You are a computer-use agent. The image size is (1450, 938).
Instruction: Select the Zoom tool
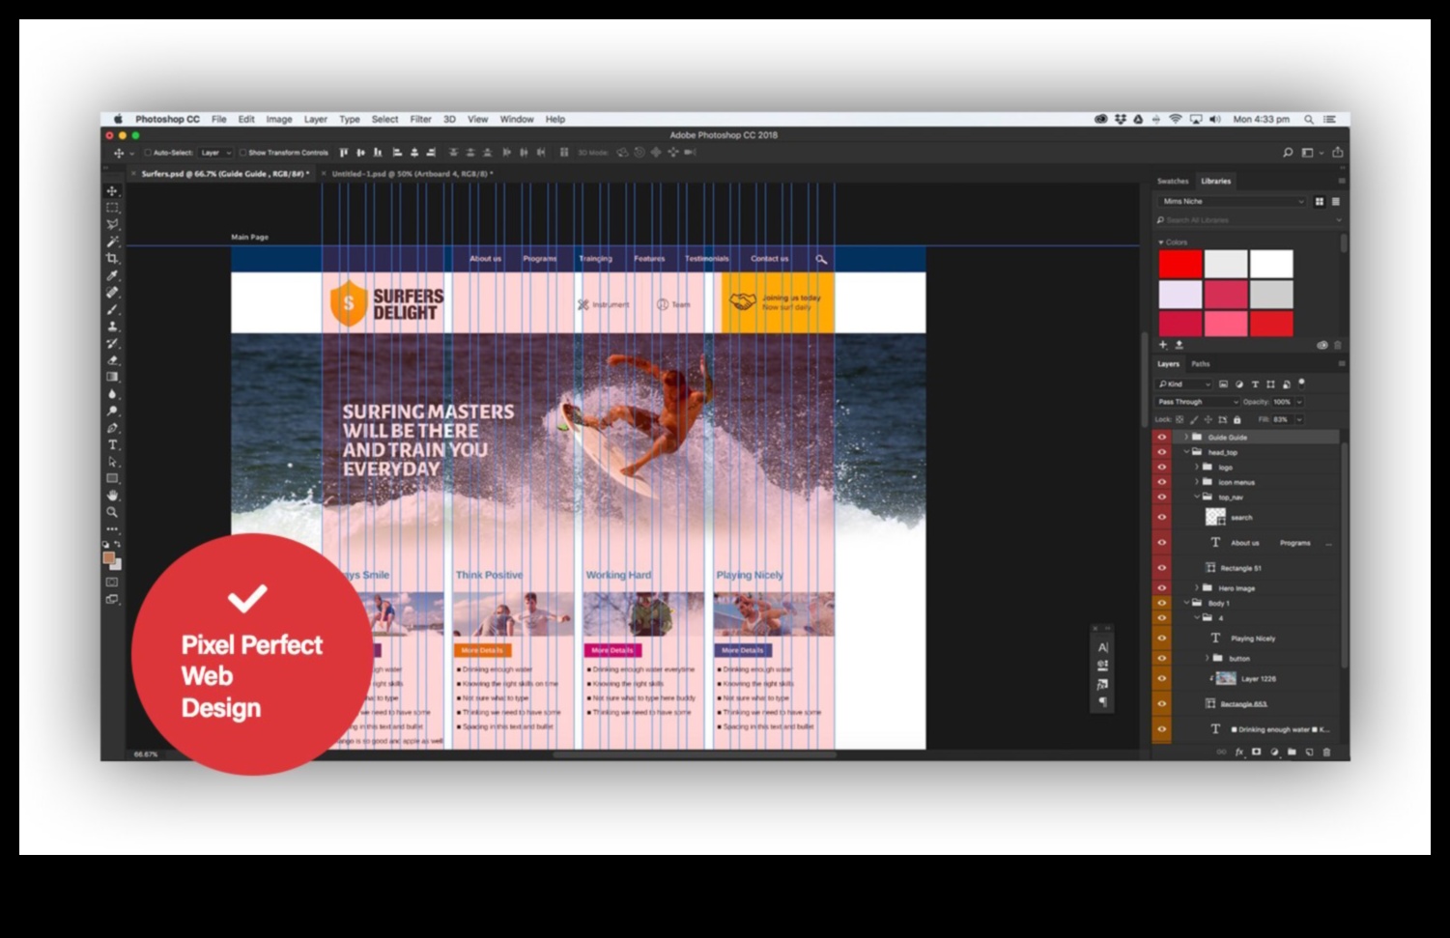(113, 512)
